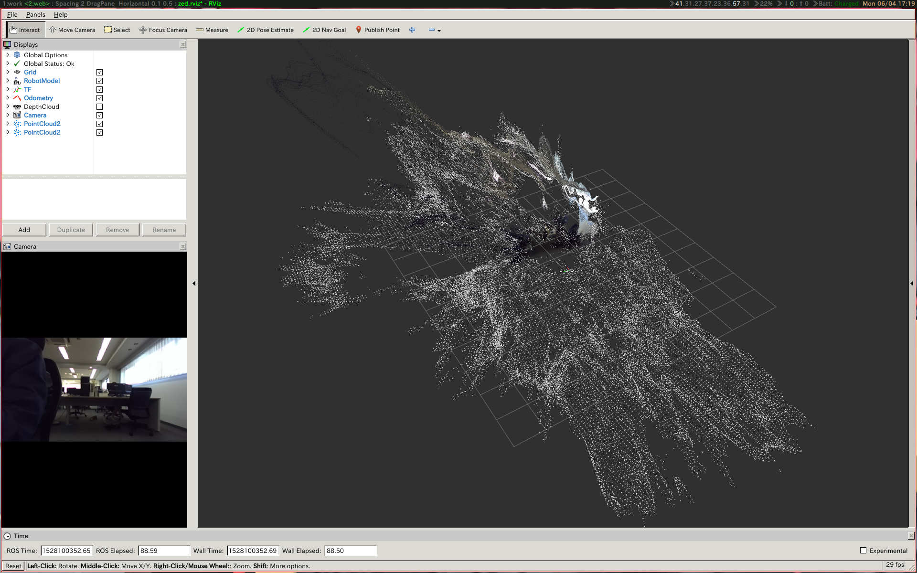Click the ROS Time input field
The image size is (917, 573).
pos(66,551)
